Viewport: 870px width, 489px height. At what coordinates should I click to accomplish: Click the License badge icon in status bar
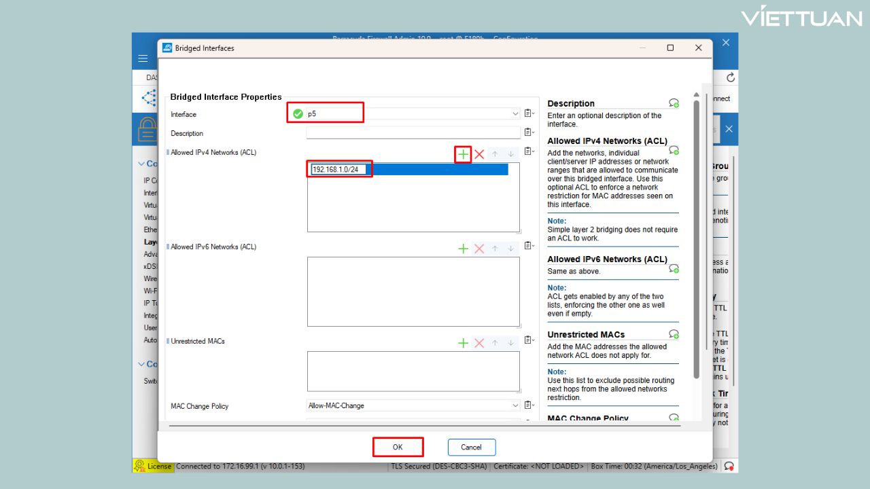point(140,466)
